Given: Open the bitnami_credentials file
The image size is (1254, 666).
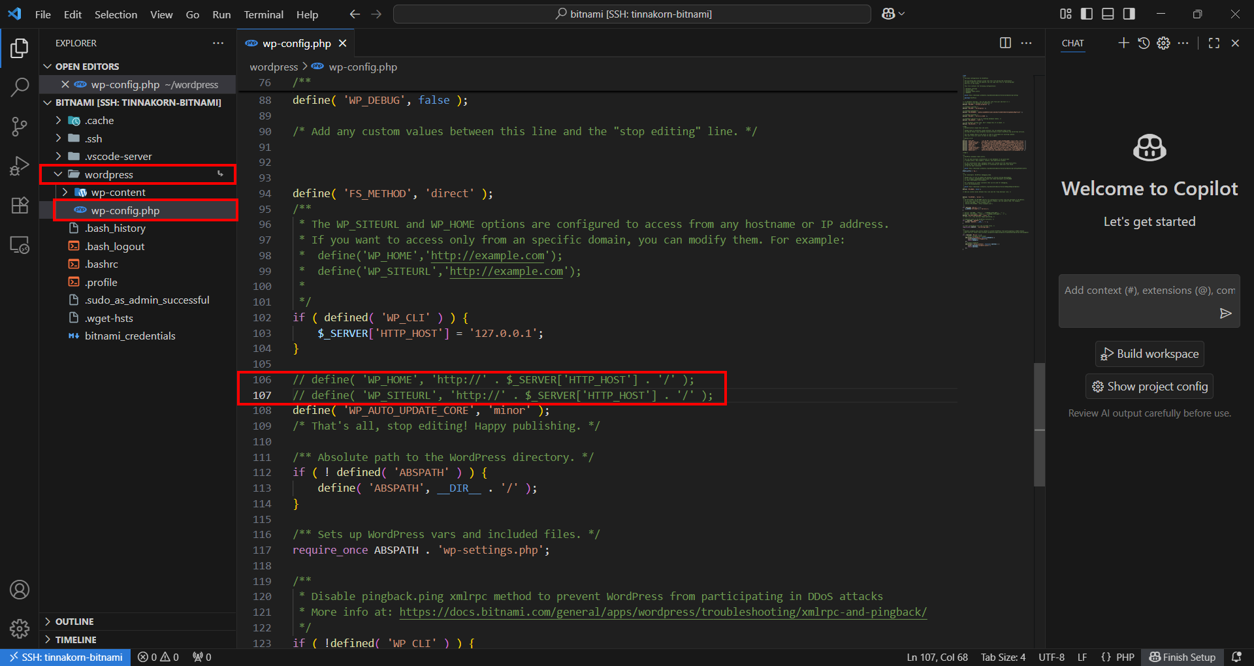Looking at the screenshot, I should click(130, 336).
